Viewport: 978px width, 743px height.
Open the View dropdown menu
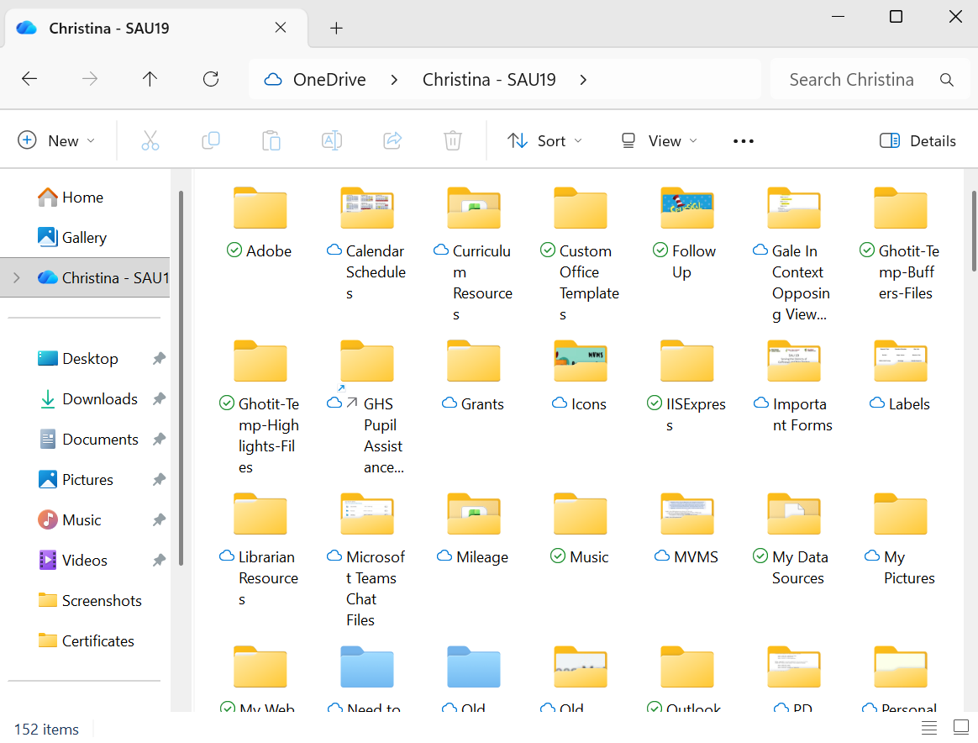[x=659, y=140]
